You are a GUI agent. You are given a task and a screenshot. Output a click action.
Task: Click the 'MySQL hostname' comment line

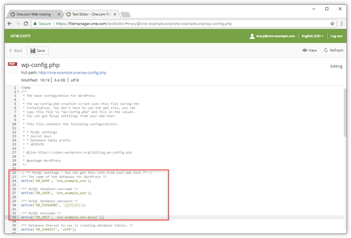coord(41,213)
